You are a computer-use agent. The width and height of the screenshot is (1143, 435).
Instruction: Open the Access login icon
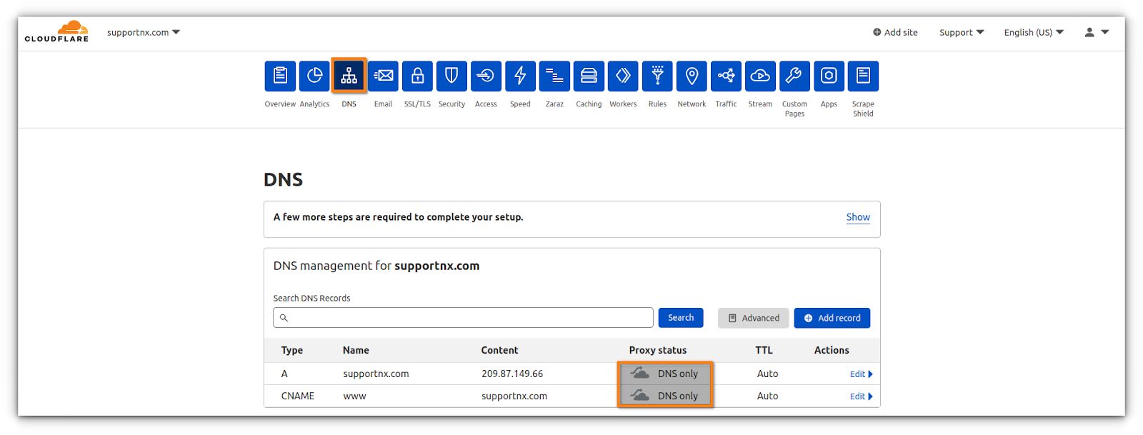pyautogui.click(x=486, y=76)
